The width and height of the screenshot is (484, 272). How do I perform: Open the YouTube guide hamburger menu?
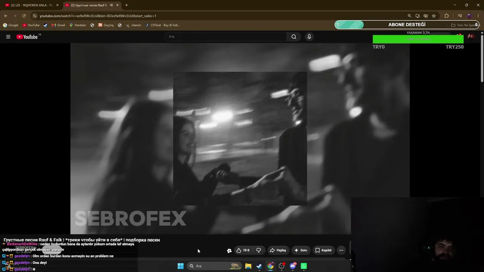8,37
